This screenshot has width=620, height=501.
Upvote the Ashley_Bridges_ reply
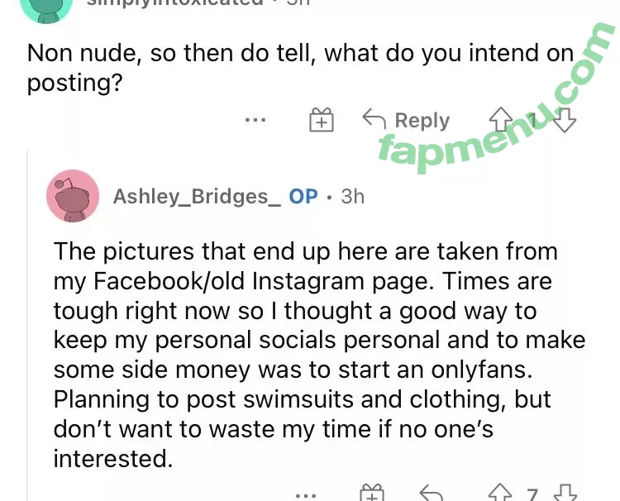coord(500,492)
